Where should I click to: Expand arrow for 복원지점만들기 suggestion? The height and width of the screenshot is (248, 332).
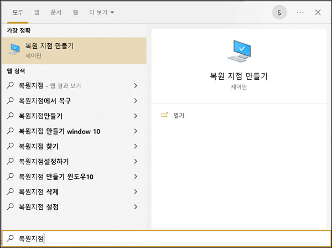[x=136, y=116]
